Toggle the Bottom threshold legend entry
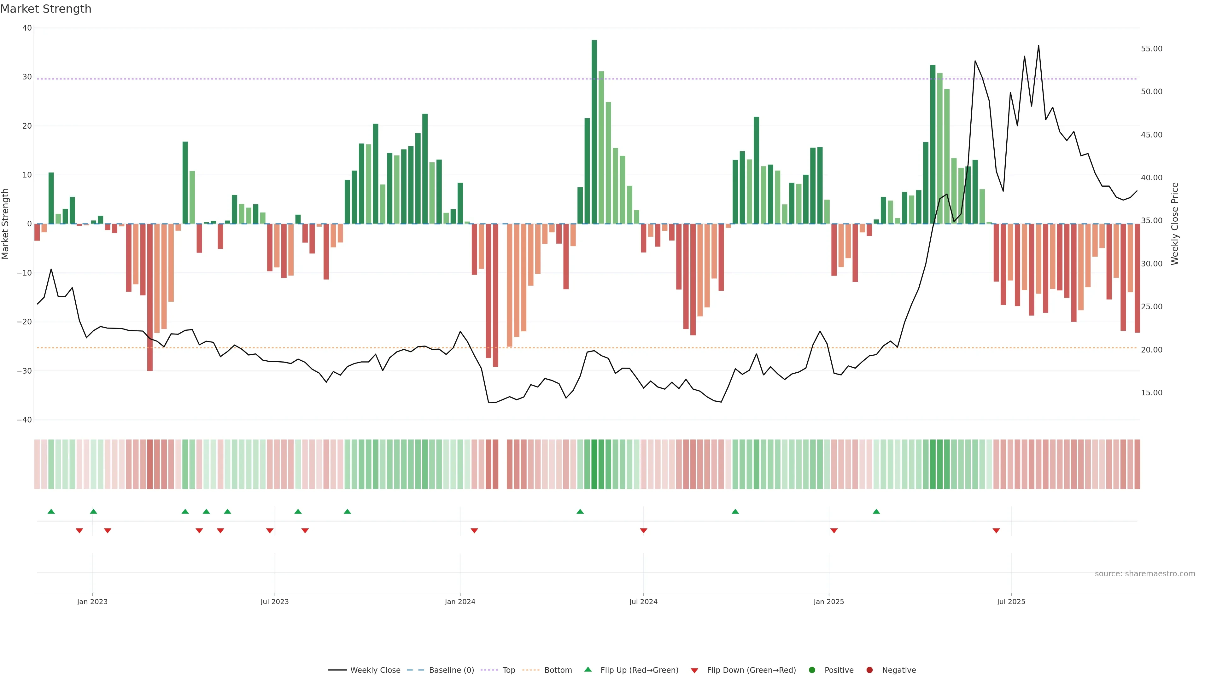 click(558, 670)
